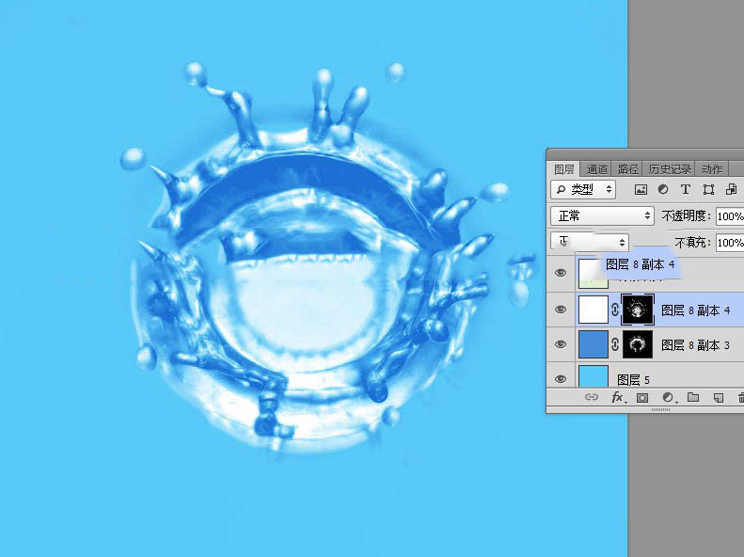
Task: Click the pixel layer filter icon
Action: (x=641, y=190)
